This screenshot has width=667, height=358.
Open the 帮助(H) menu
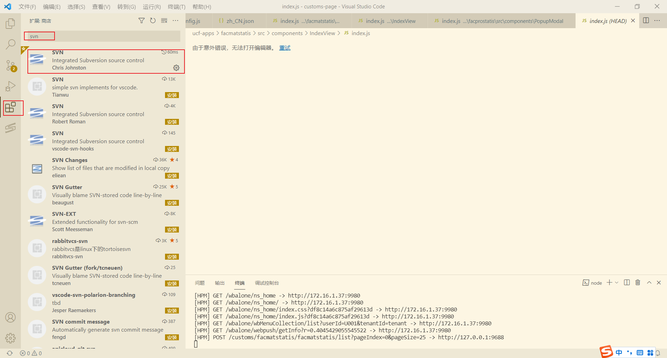pyautogui.click(x=202, y=7)
